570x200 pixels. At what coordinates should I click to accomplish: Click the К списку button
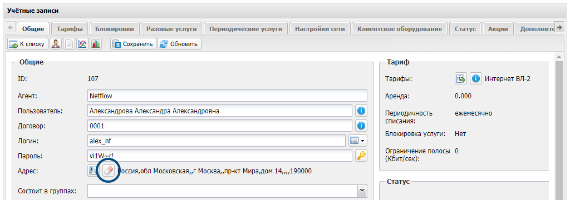(28, 44)
